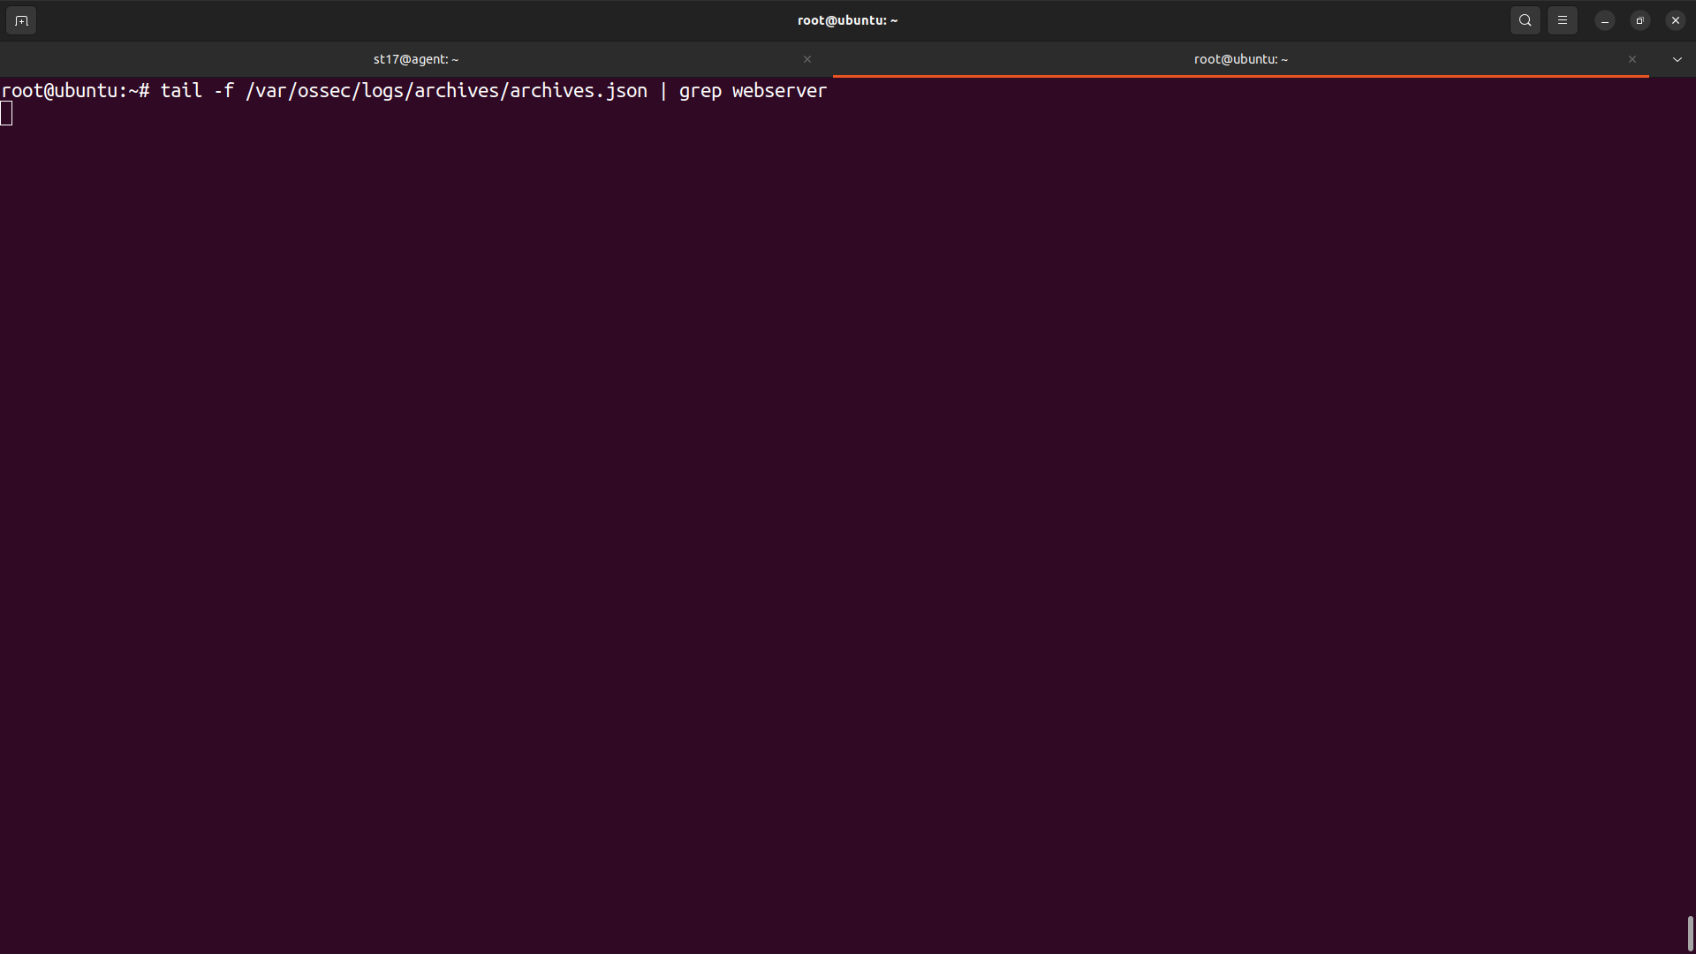Image resolution: width=1696 pixels, height=954 pixels.
Task: Click the archives.json file path in command
Action: pos(446,91)
